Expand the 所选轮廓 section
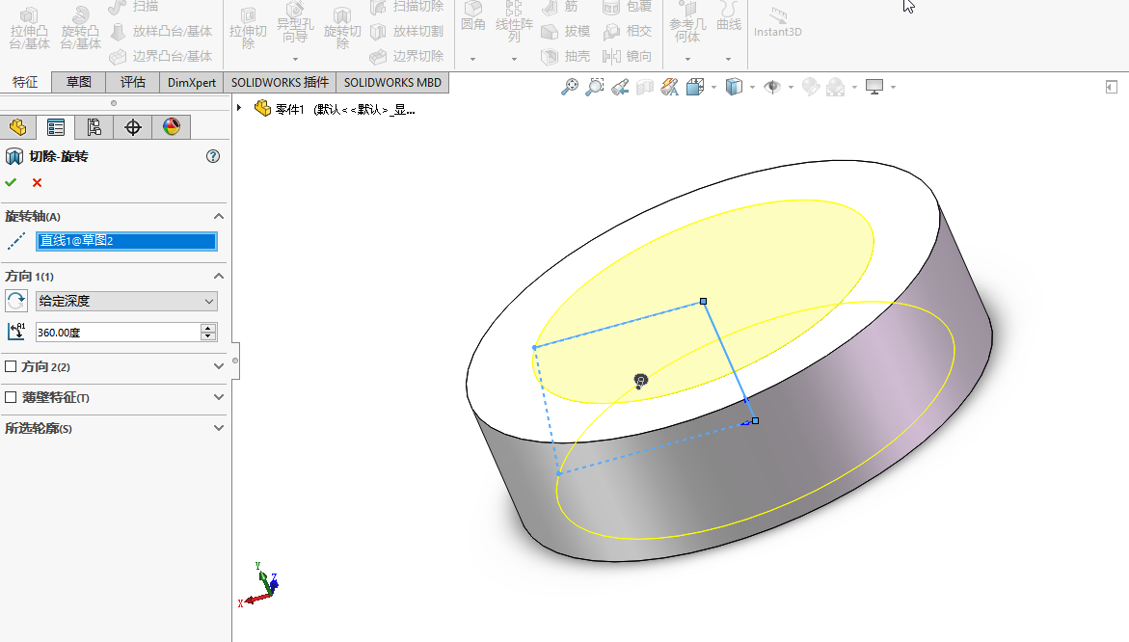This screenshot has width=1129, height=642. click(219, 428)
